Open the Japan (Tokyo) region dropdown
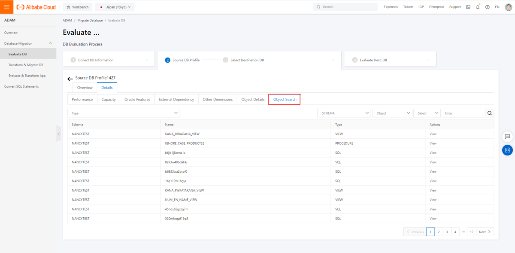The width and height of the screenshot is (515, 253). pos(115,7)
